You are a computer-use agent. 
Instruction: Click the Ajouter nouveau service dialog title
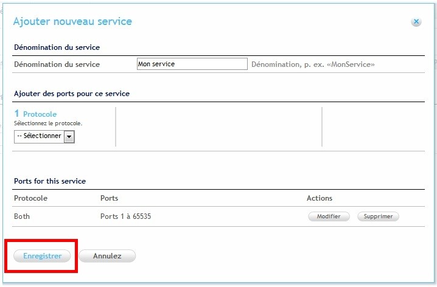pyautogui.click(x=72, y=22)
